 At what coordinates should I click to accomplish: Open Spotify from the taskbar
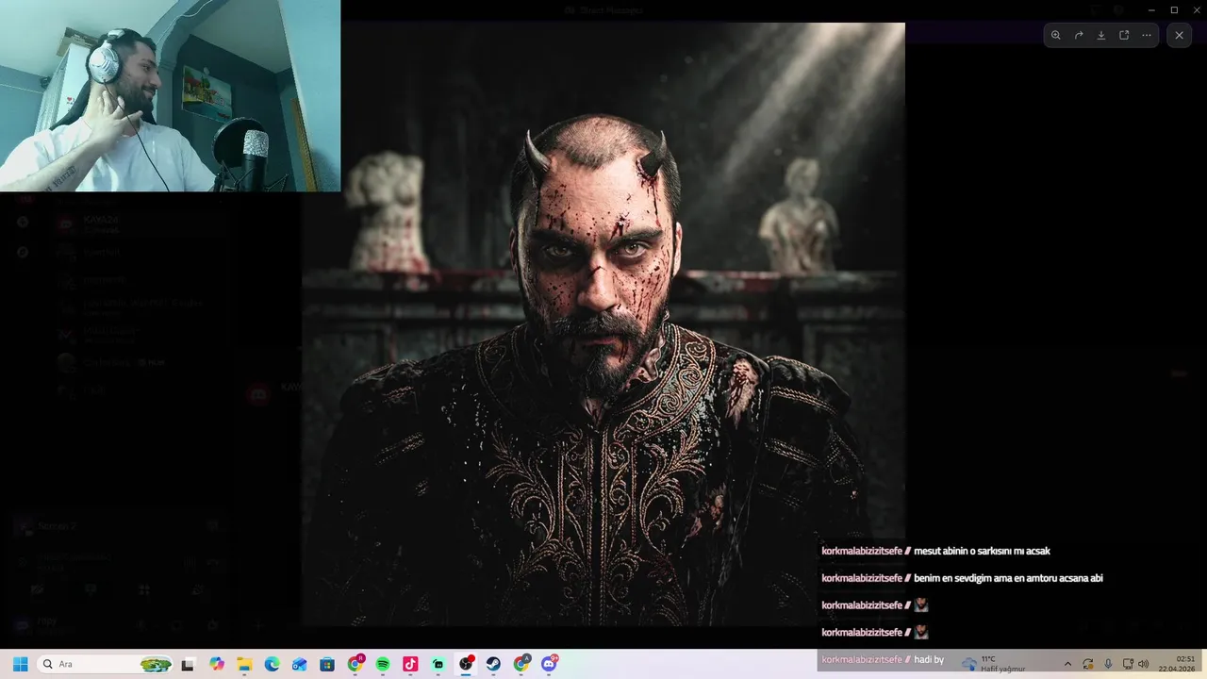[383, 664]
